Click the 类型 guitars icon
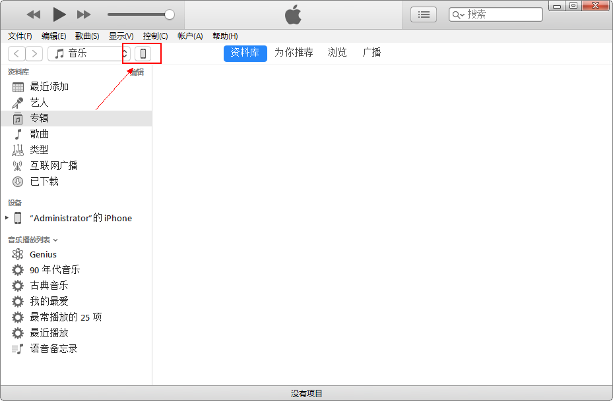The width and height of the screenshot is (613, 401). click(x=18, y=150)
